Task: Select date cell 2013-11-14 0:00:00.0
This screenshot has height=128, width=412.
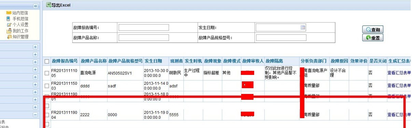Action: [156, 86]
